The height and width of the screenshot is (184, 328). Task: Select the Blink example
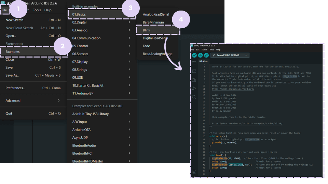158,30
